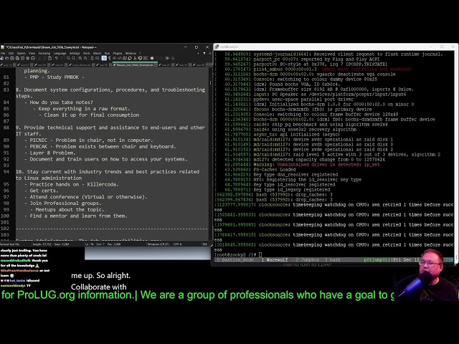Toggle INS mode in status bar
The width and height of the screenshot is (459, 344).
point(205,244)
